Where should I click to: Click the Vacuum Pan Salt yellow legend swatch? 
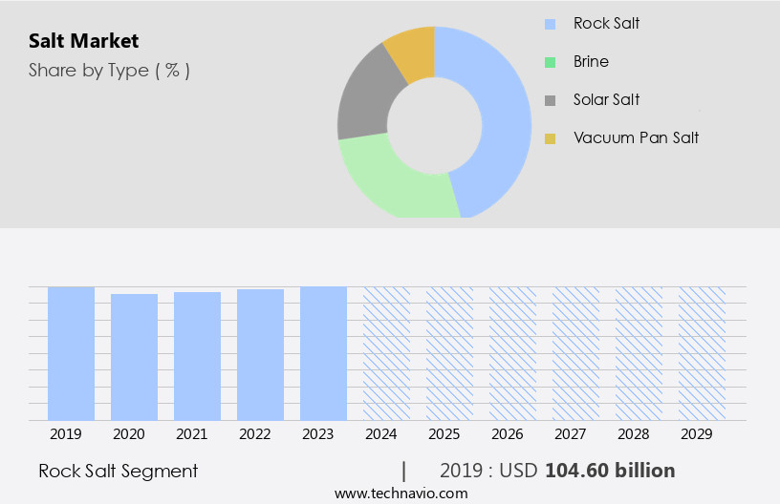tap(550, 138)
